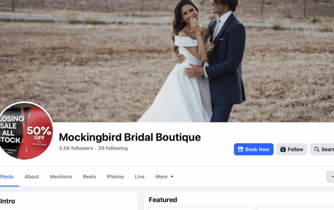
Task: View the wedding couple cover photo
Action: [167, 61]
